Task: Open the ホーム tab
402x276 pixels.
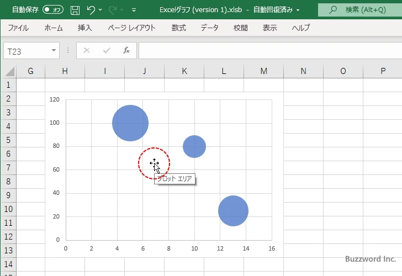Action: pos(54,28)
